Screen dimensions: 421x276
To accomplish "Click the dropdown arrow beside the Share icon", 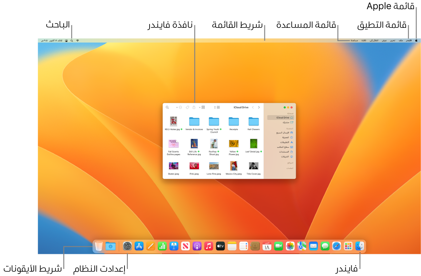I will pos(199,107).
